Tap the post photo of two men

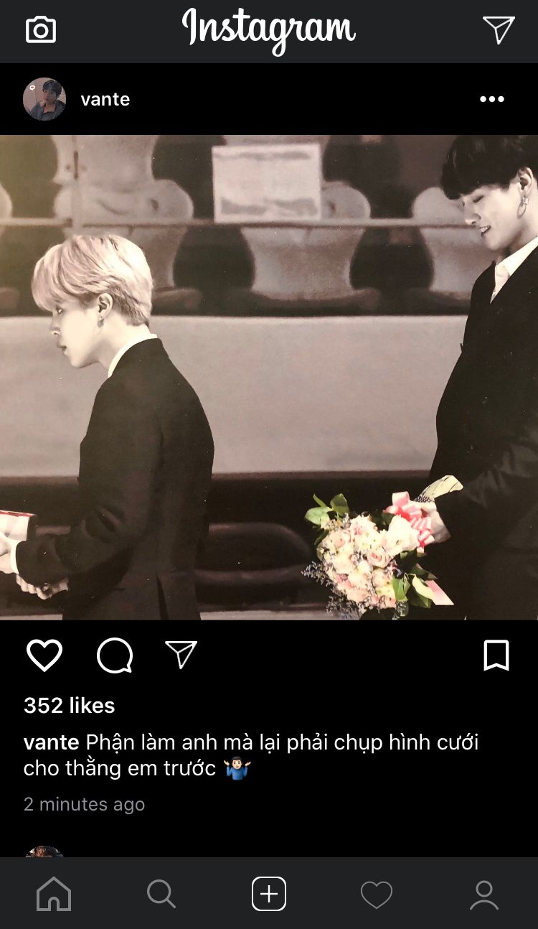269,377
